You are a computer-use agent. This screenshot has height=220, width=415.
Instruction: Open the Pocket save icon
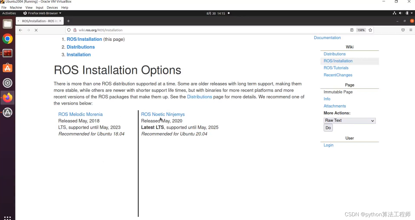pyautogui.click(x=403, y=30)
